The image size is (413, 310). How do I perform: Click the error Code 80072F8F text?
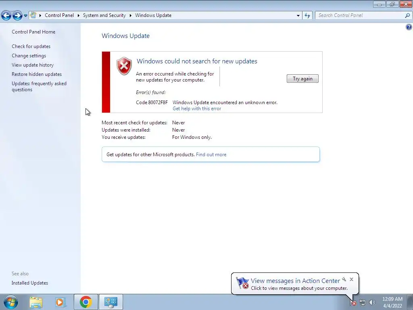click(x=152, y=102)
